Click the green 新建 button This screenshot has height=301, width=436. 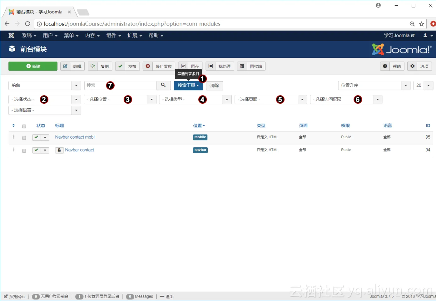pyautogui.click(x=33, y=66)
